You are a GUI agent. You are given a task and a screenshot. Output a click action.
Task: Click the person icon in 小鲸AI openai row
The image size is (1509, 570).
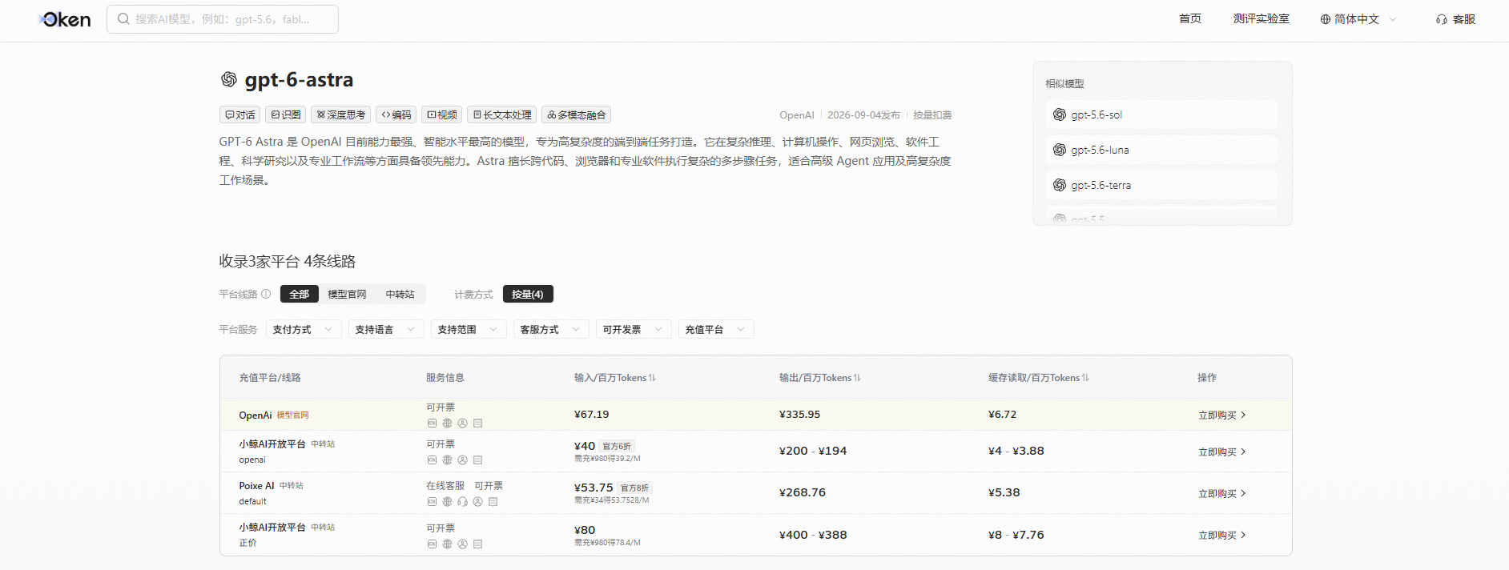[462, 460]
